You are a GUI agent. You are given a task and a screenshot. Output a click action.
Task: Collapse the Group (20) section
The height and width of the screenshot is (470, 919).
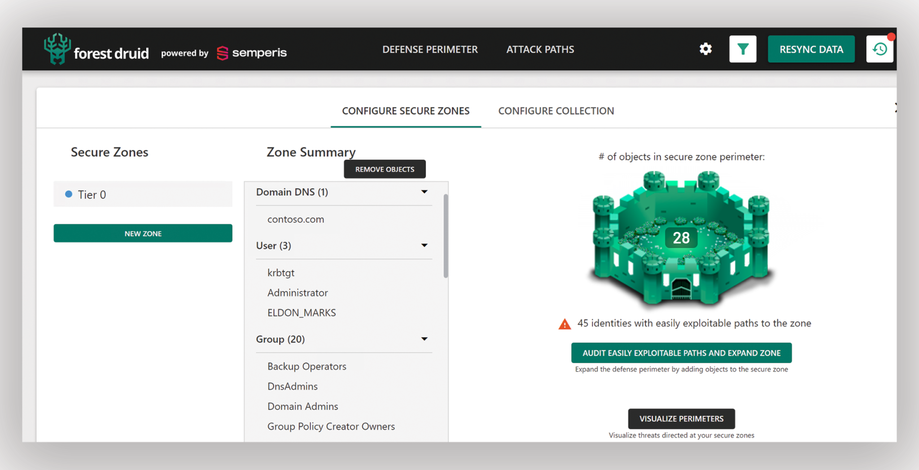[424, 339]
